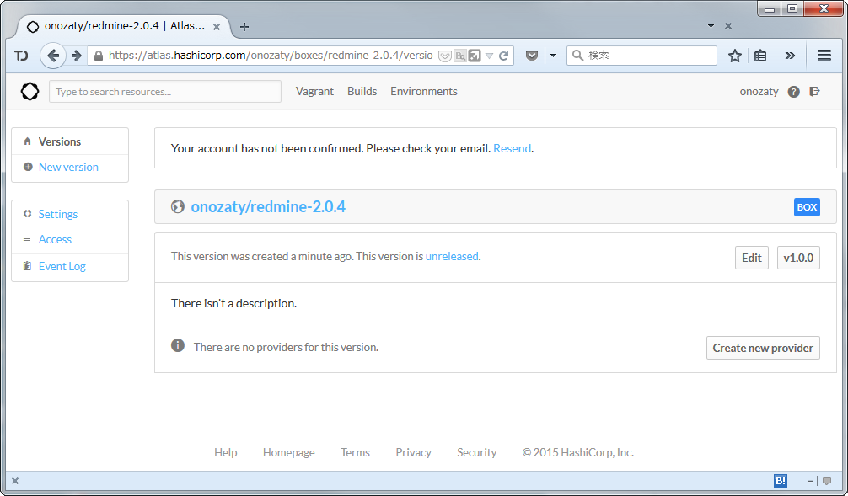Open the dropdown arrow next to Pocket button

click(x=553, y=55)
